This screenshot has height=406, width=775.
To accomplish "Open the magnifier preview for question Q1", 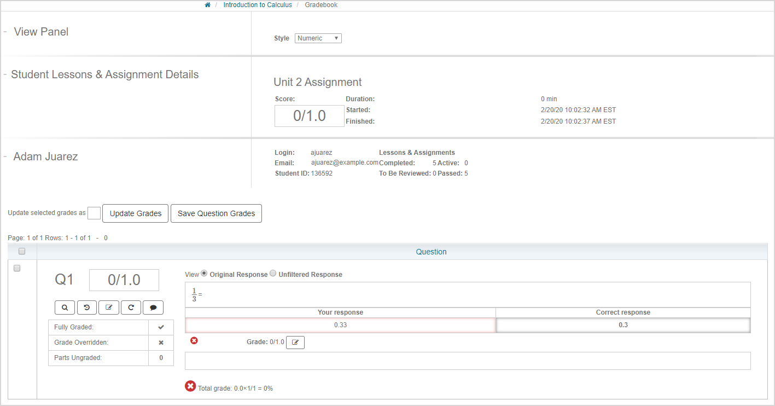I will (x=65, y=307).
